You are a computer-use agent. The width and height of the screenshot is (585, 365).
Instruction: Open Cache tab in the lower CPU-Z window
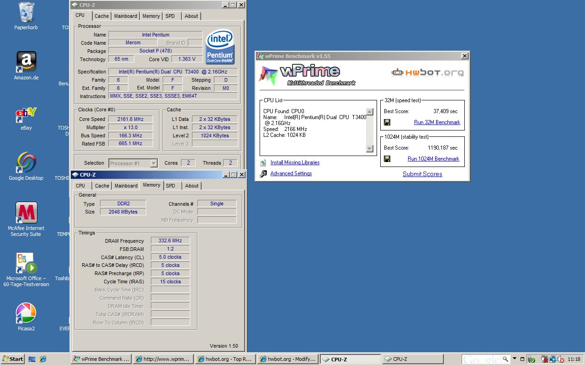pos(102,186)
